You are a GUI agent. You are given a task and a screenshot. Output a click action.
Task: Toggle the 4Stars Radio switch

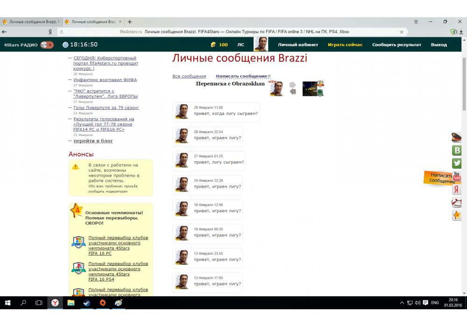(x=47, y=45)
